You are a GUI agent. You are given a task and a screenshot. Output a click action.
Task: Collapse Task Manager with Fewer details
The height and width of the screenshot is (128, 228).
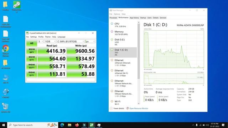[x=117, y=108]
